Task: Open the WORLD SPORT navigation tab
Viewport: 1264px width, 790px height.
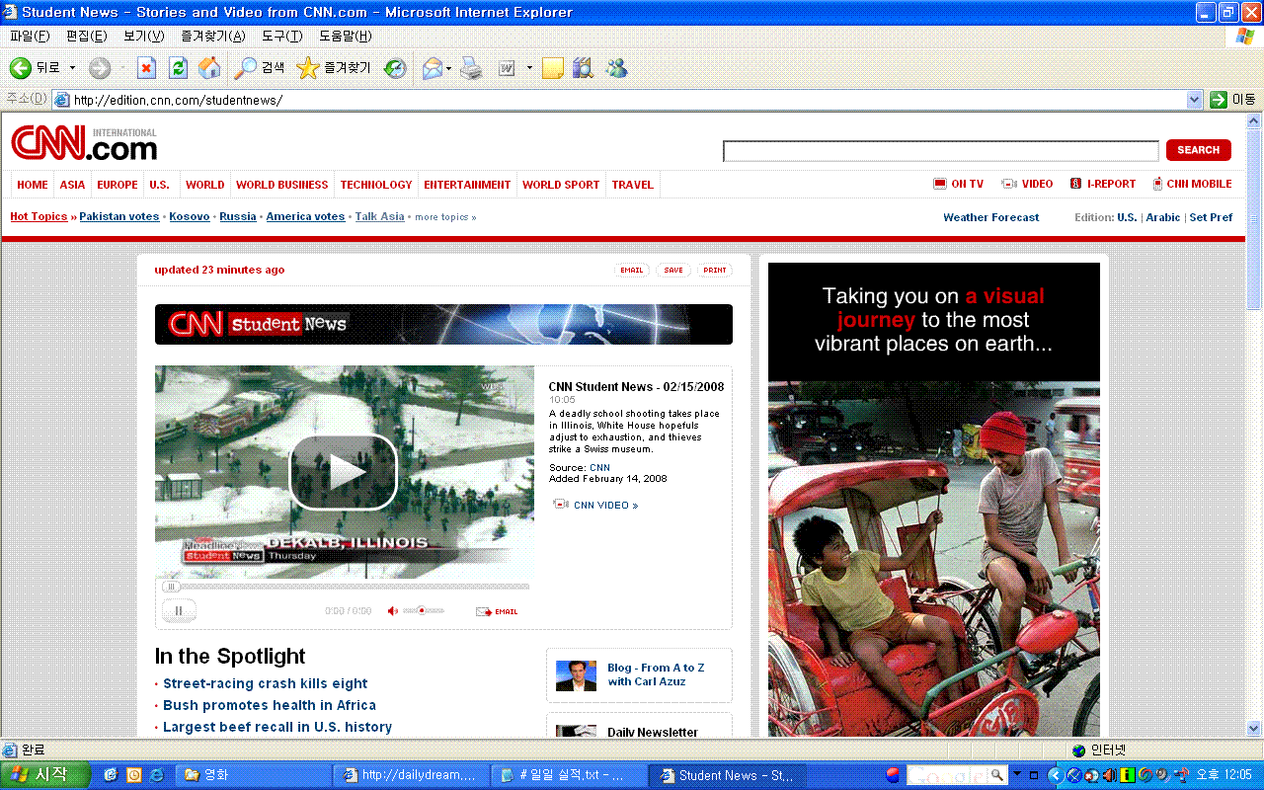Action: 561,185
